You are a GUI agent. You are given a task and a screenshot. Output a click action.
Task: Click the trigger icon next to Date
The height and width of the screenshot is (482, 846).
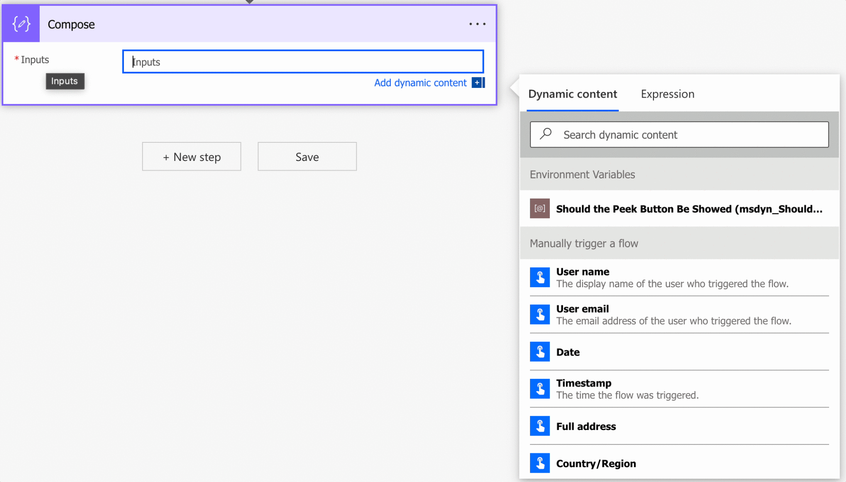pos(540,351)
